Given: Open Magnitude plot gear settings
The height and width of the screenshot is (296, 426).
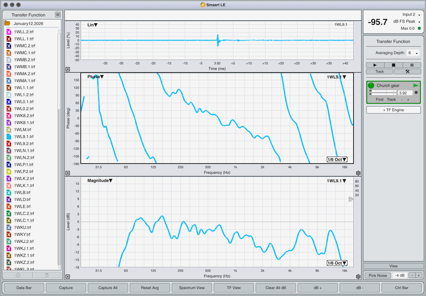Looking at the screenshot, I should [358, 277].
